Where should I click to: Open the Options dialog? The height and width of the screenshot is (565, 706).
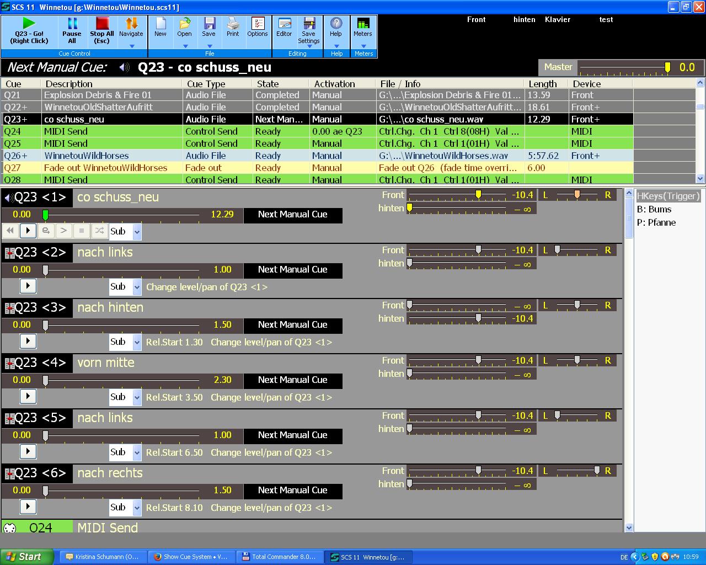(x=257, y=28)
